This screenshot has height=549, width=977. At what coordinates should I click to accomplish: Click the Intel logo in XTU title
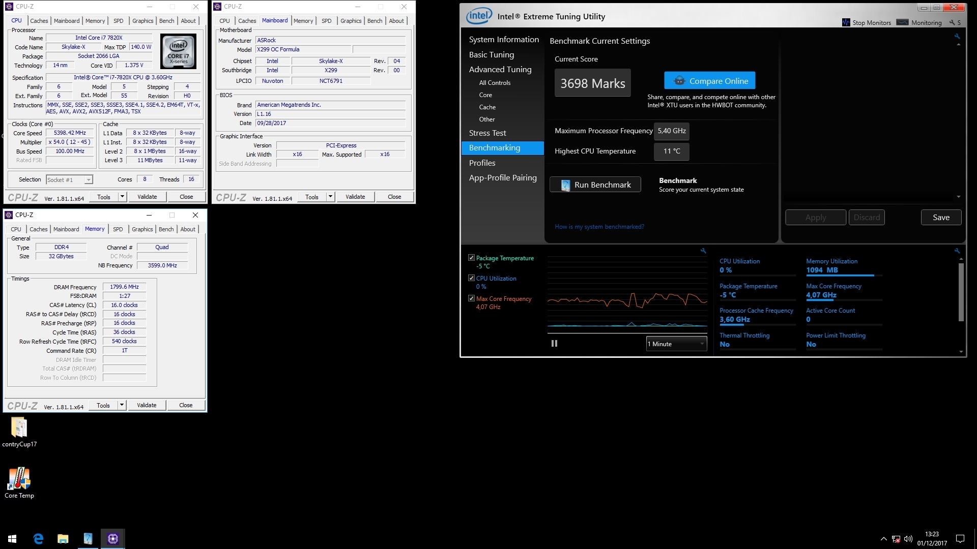point(479,16)
